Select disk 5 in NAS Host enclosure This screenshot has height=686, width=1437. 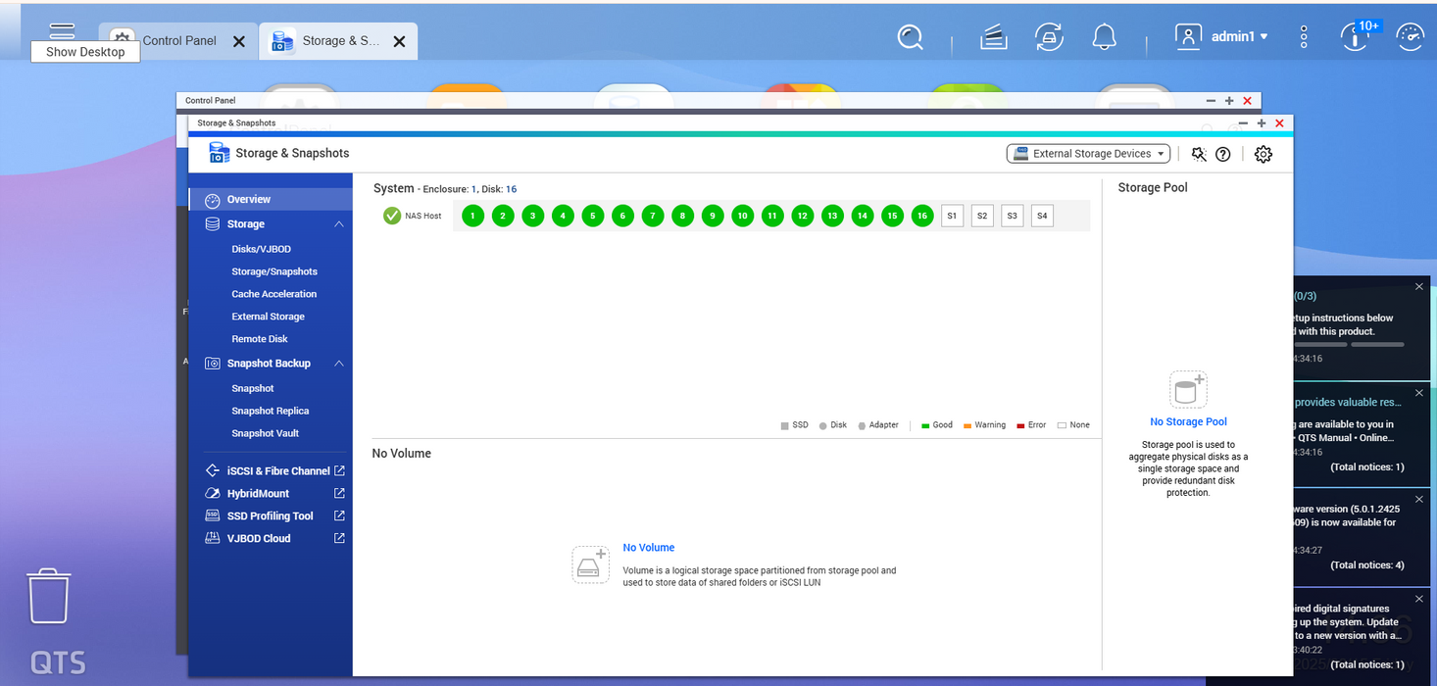click(x=593, y=216)
